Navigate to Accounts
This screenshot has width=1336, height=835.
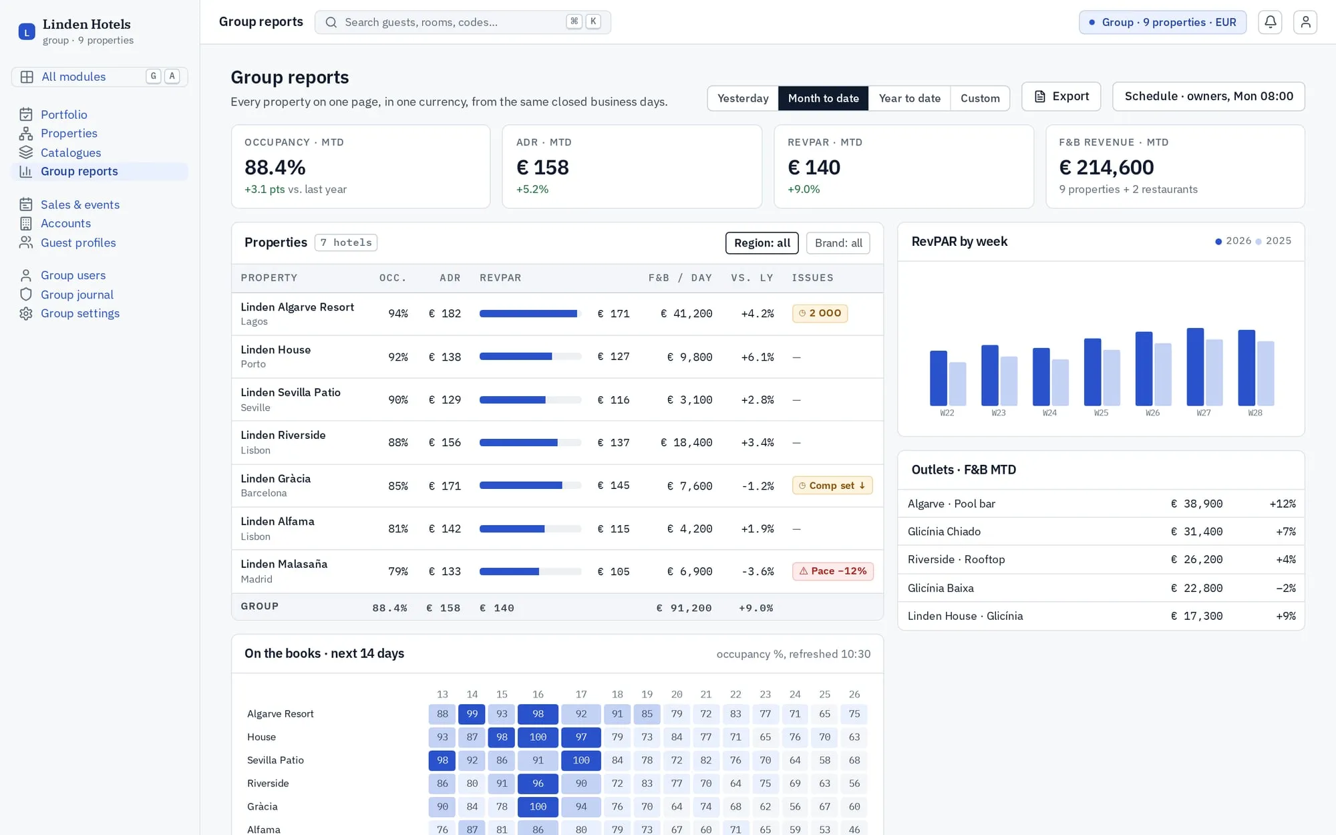point(100,224)
